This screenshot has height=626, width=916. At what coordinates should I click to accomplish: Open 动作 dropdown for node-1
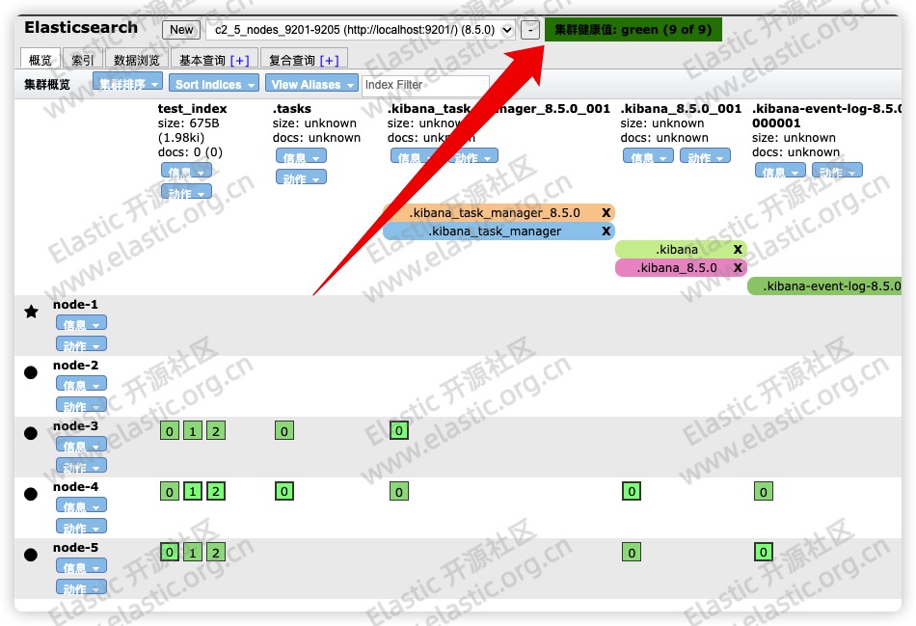pos(81,344)
